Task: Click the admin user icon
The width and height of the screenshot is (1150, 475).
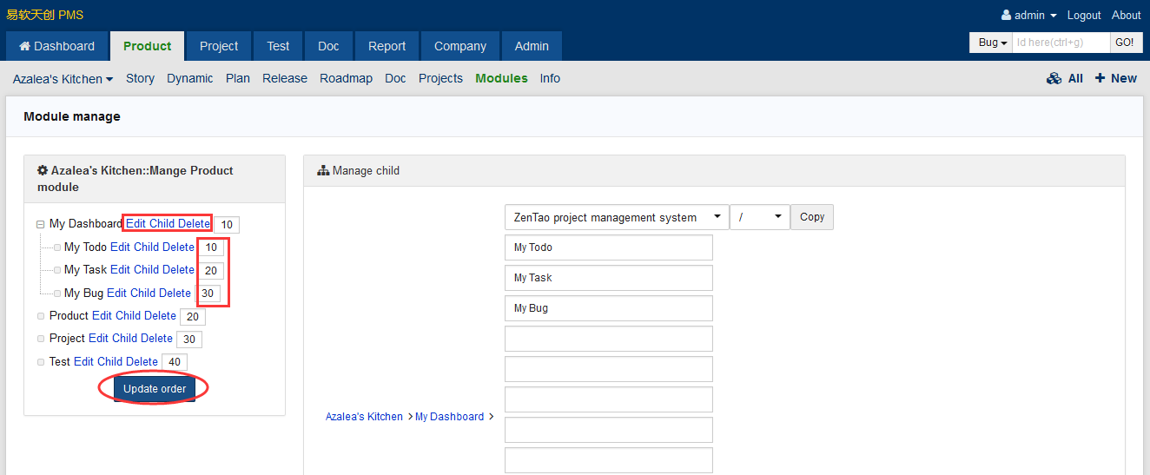Action: click(x=1006, y=15)
